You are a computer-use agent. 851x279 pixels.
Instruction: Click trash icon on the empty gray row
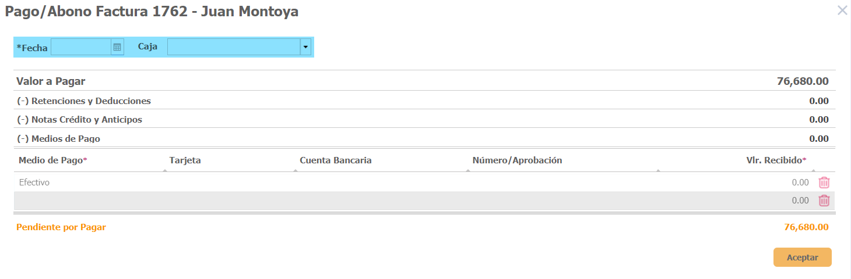point(824,201)
